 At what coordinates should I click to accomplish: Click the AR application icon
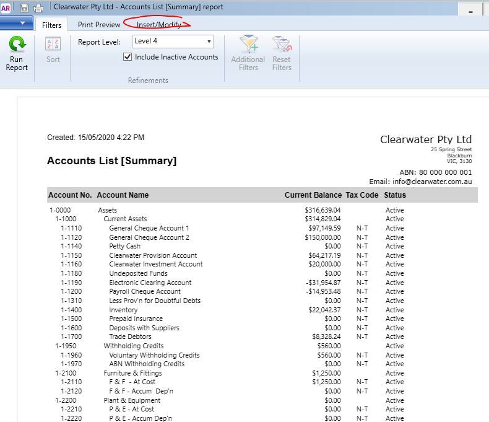pyautogui.click(x=6, y=8)
